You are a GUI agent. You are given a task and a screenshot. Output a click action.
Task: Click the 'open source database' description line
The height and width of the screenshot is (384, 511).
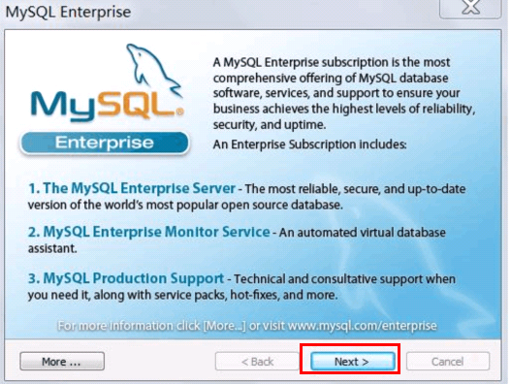(x=185, y=205)
